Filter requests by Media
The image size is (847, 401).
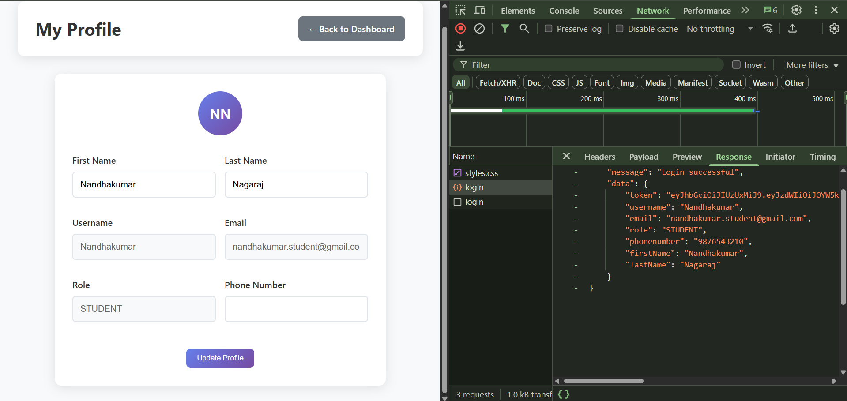pyautogui.click(x=656, y=82)
